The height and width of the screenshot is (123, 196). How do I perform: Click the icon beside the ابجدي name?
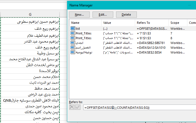point(73,43)
